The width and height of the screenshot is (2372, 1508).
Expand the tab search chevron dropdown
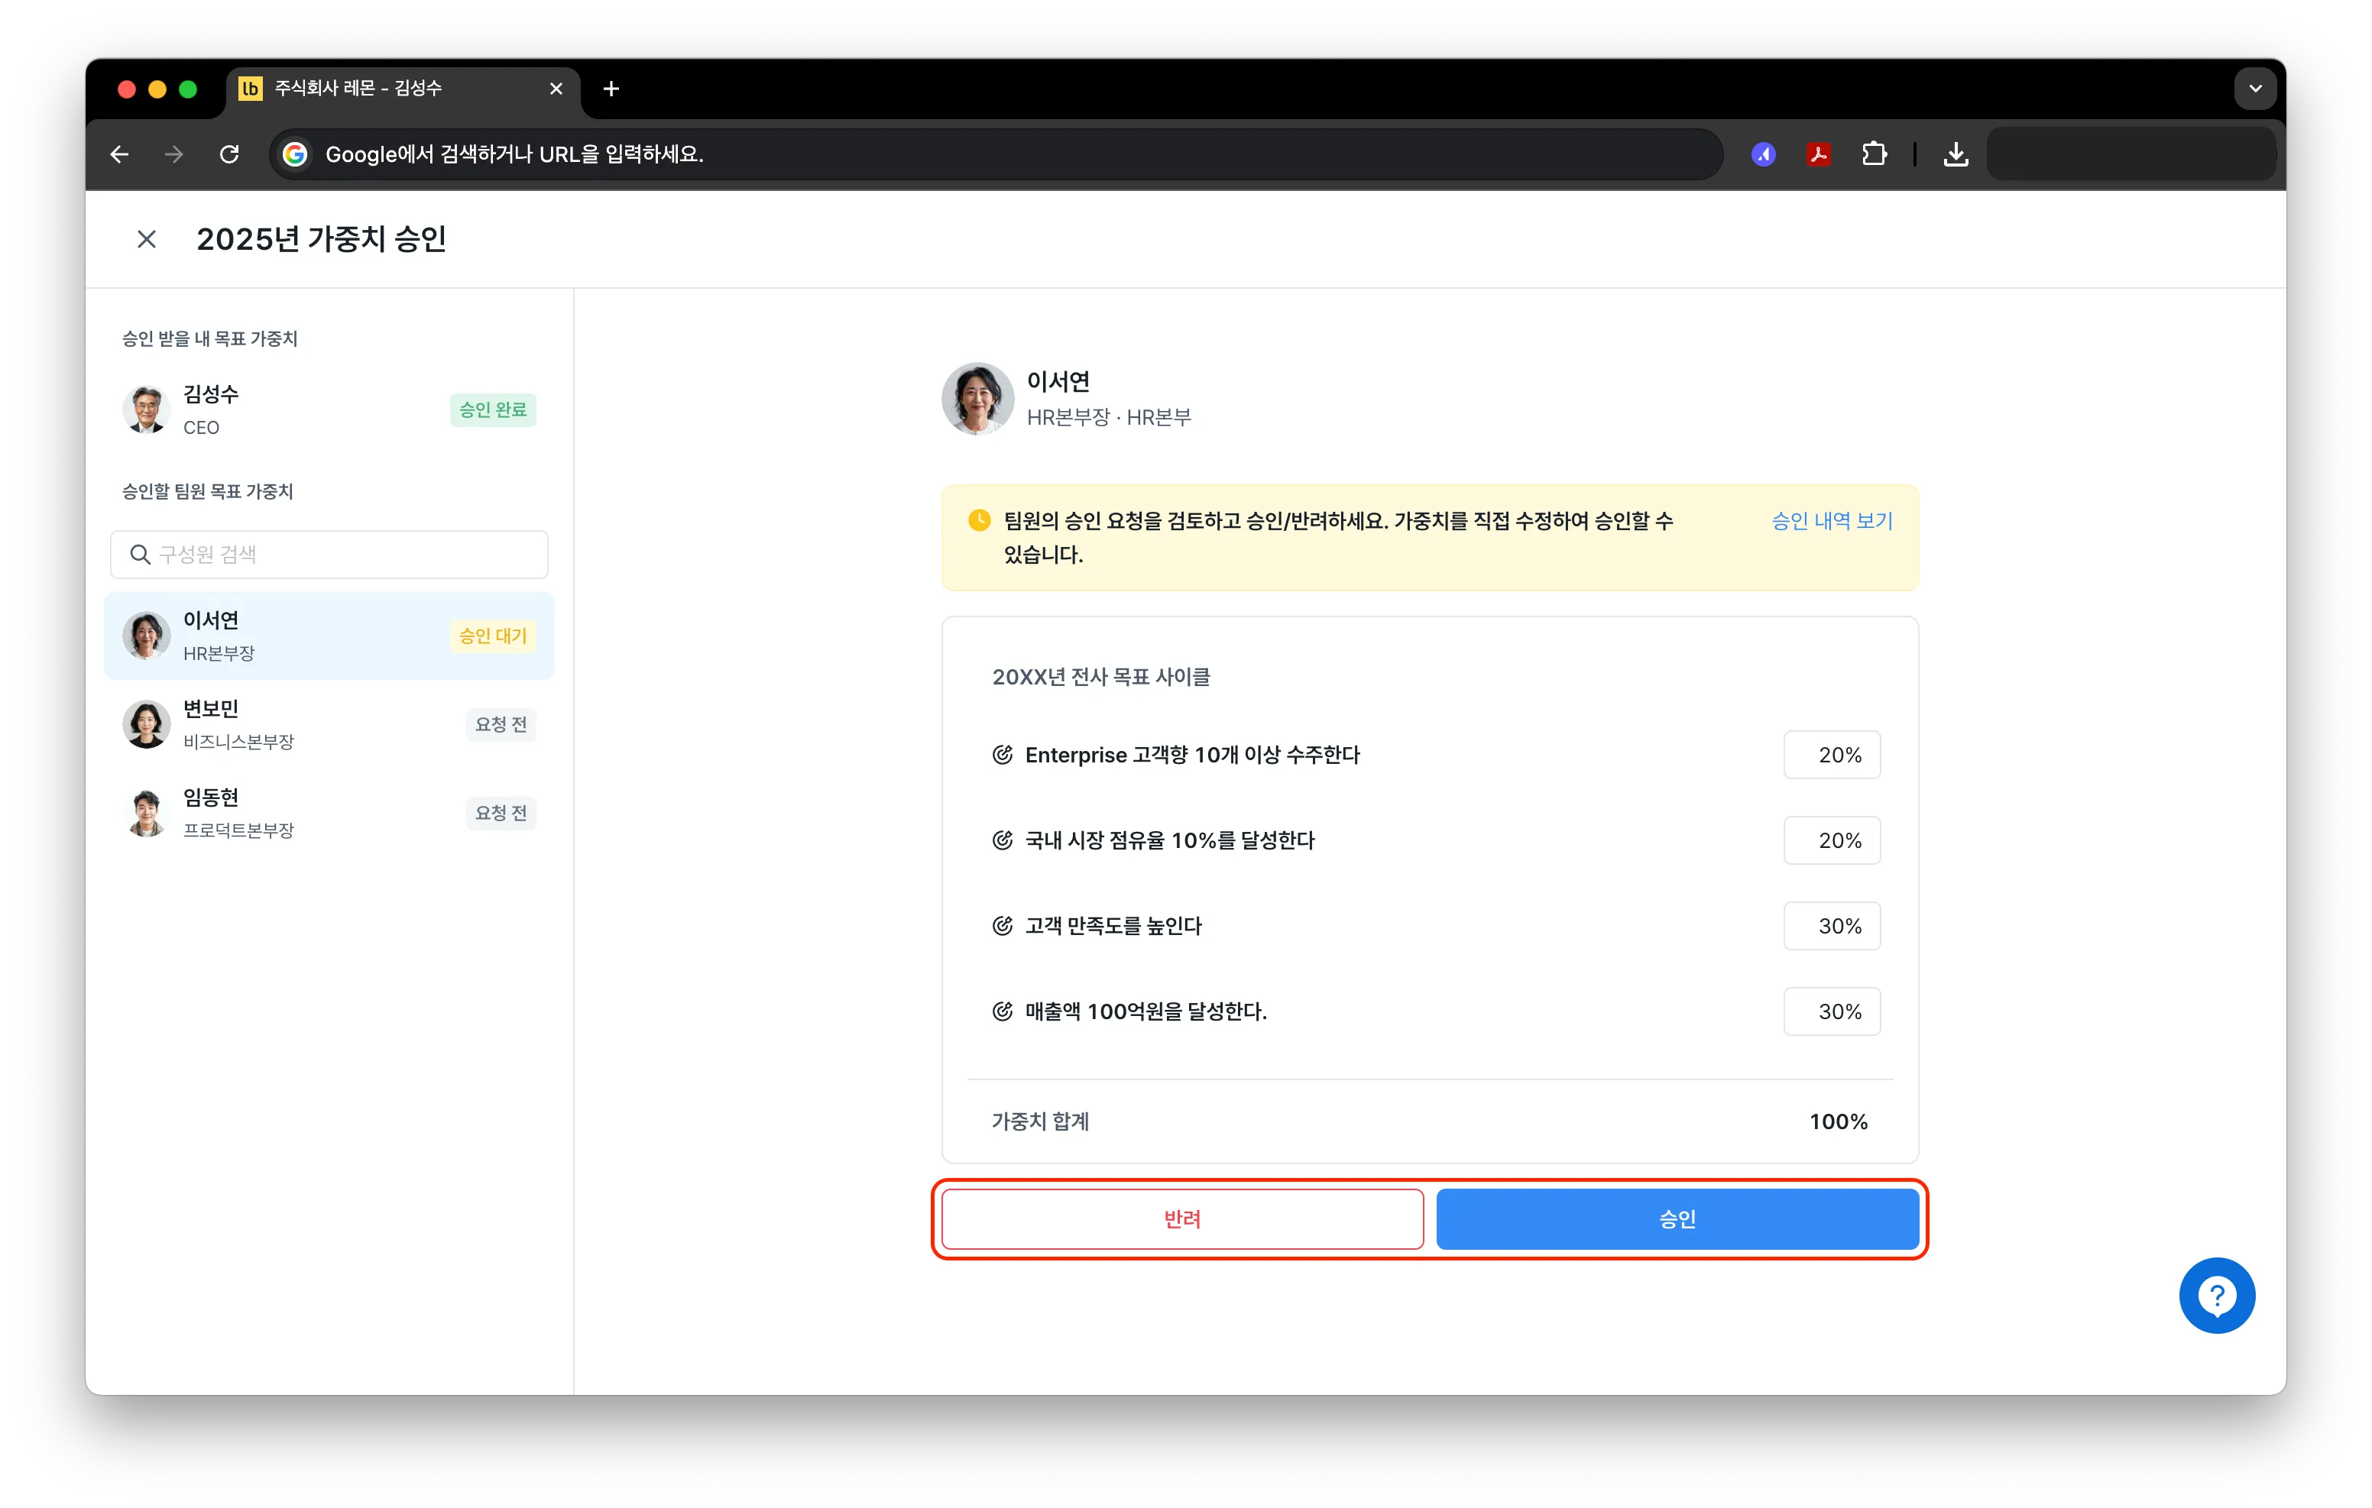(2255, 89)
